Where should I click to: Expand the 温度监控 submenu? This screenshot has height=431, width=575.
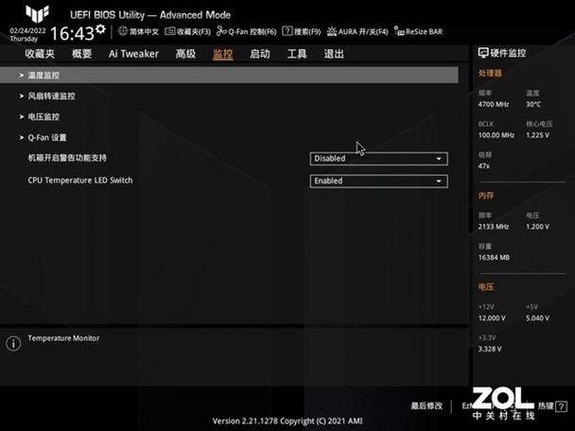tap(229, 75)
